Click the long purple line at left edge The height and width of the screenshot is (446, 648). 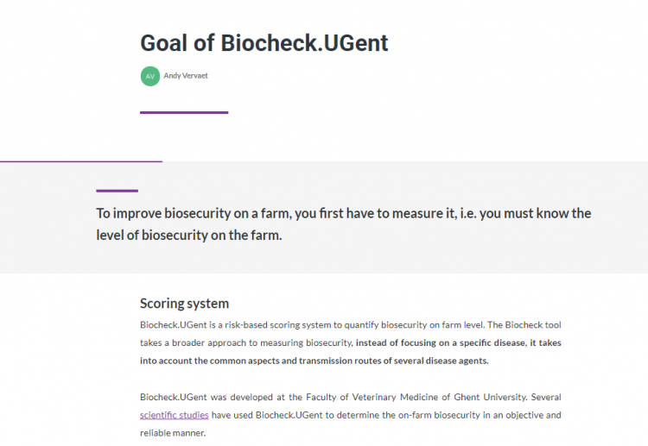pyautogui.click(x=80, y=161)
